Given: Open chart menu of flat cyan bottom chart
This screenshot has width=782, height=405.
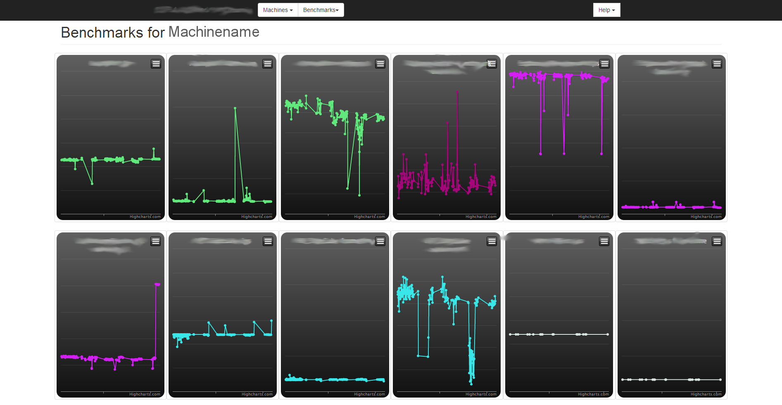Looking at the screenshot, I should [x=380, y=241].
